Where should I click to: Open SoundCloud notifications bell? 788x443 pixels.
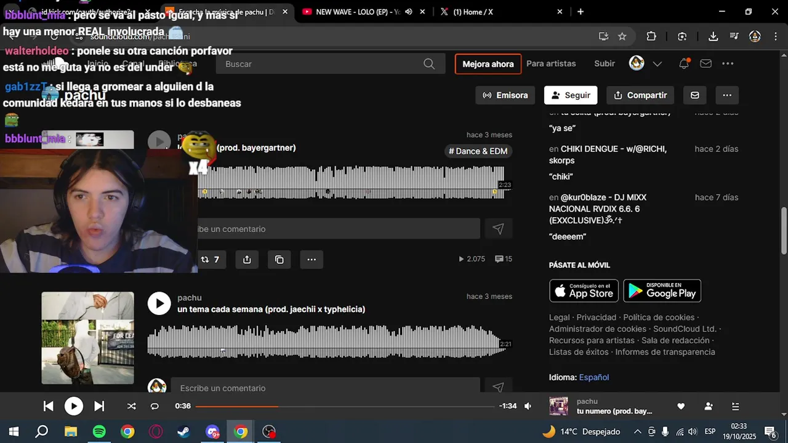(x=683, y=63)
